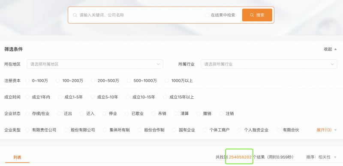This screenshot has height=166, width=343.
Task: Open the 所在地区 dropdown
Action: [x=95, y=64]
